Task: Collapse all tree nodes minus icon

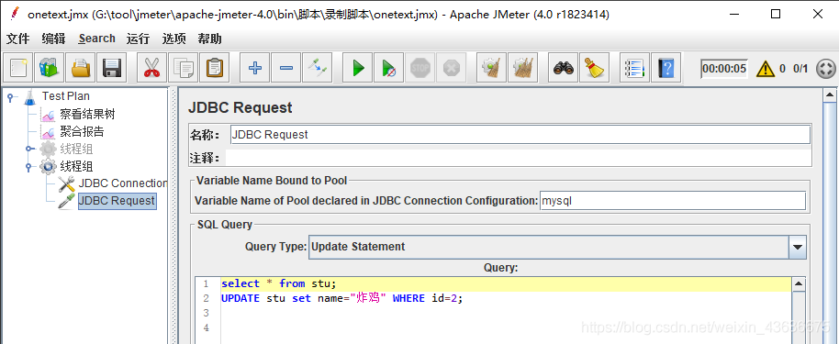Action: coord(286,68)
